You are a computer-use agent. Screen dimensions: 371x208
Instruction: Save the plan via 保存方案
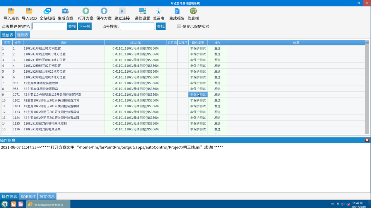[x=104, y=11]
